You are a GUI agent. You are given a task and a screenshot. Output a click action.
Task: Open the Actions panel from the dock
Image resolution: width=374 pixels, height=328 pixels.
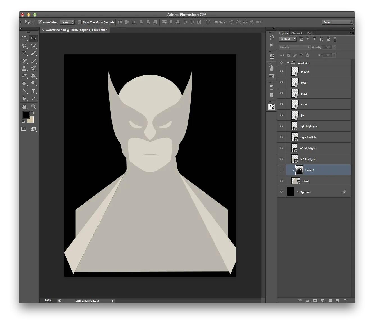pos(272,45)
